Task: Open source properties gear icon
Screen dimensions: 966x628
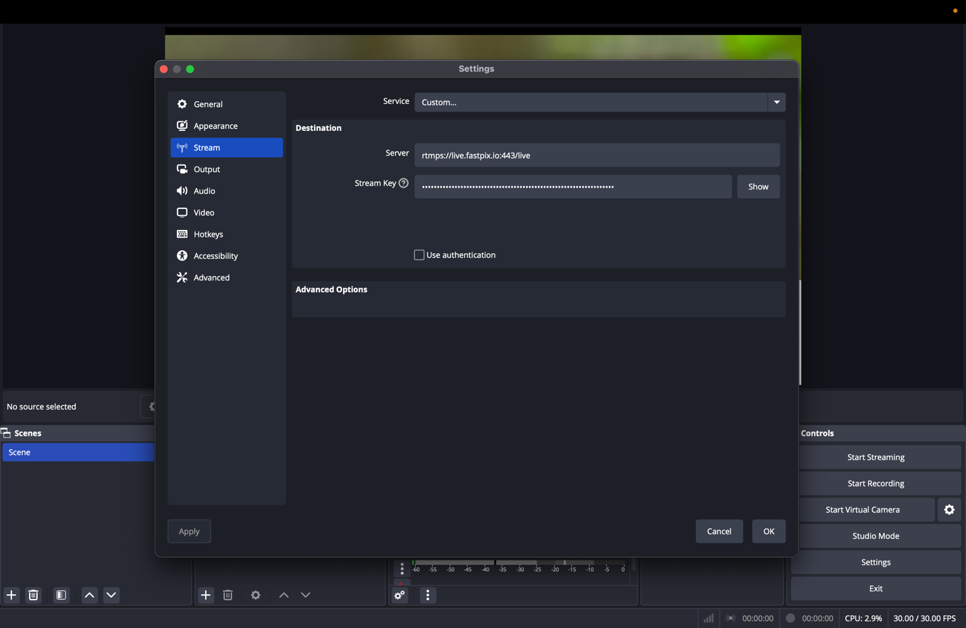Action: tap(256, 595)
